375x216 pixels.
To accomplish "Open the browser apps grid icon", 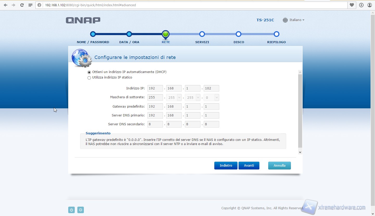I will pos(30,5).
